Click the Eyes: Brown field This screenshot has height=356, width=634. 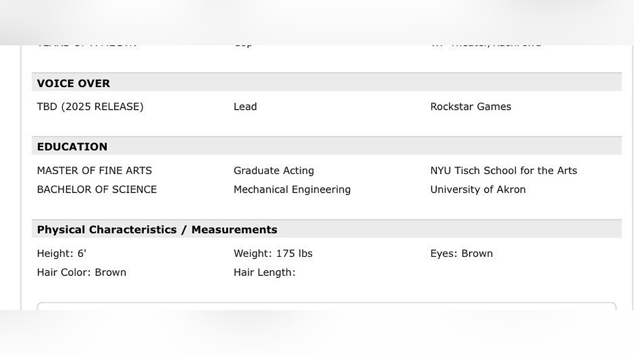click(x=461, y=254)
